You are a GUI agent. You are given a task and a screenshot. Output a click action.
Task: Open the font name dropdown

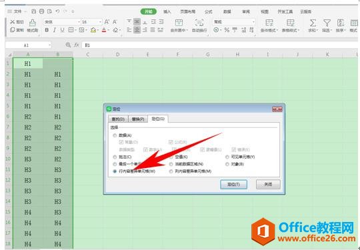tap(79, 22)
